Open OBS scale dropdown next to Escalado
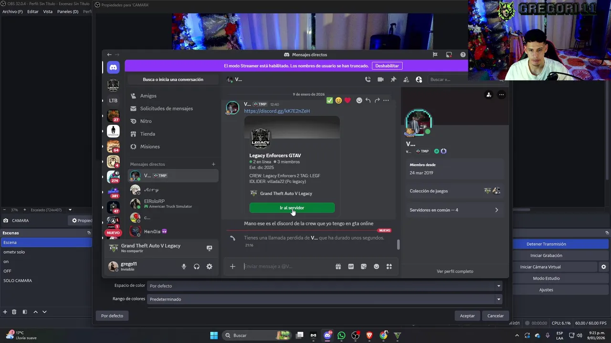 (70, 210)
